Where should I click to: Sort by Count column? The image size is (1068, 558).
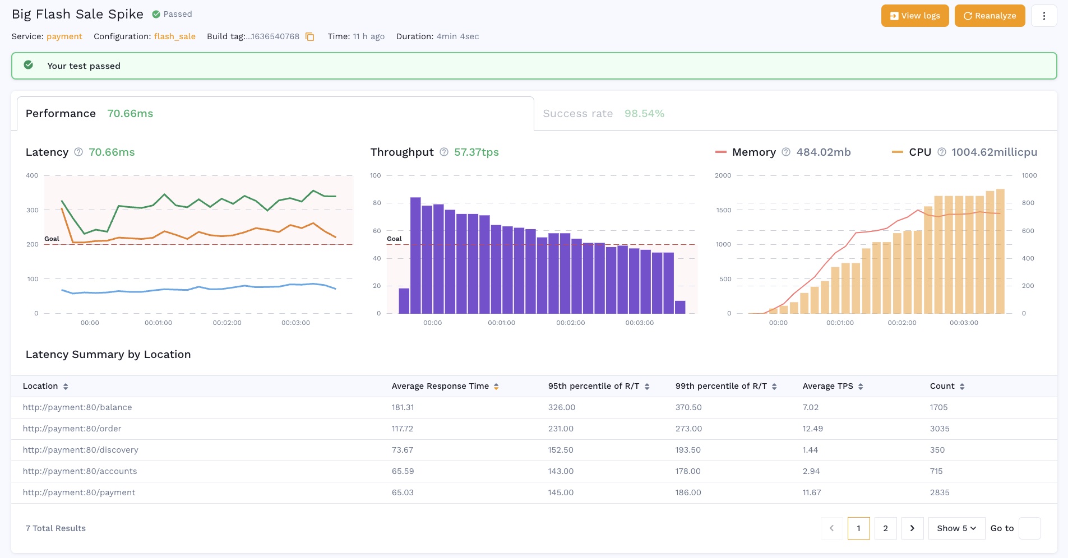(962, 387)
